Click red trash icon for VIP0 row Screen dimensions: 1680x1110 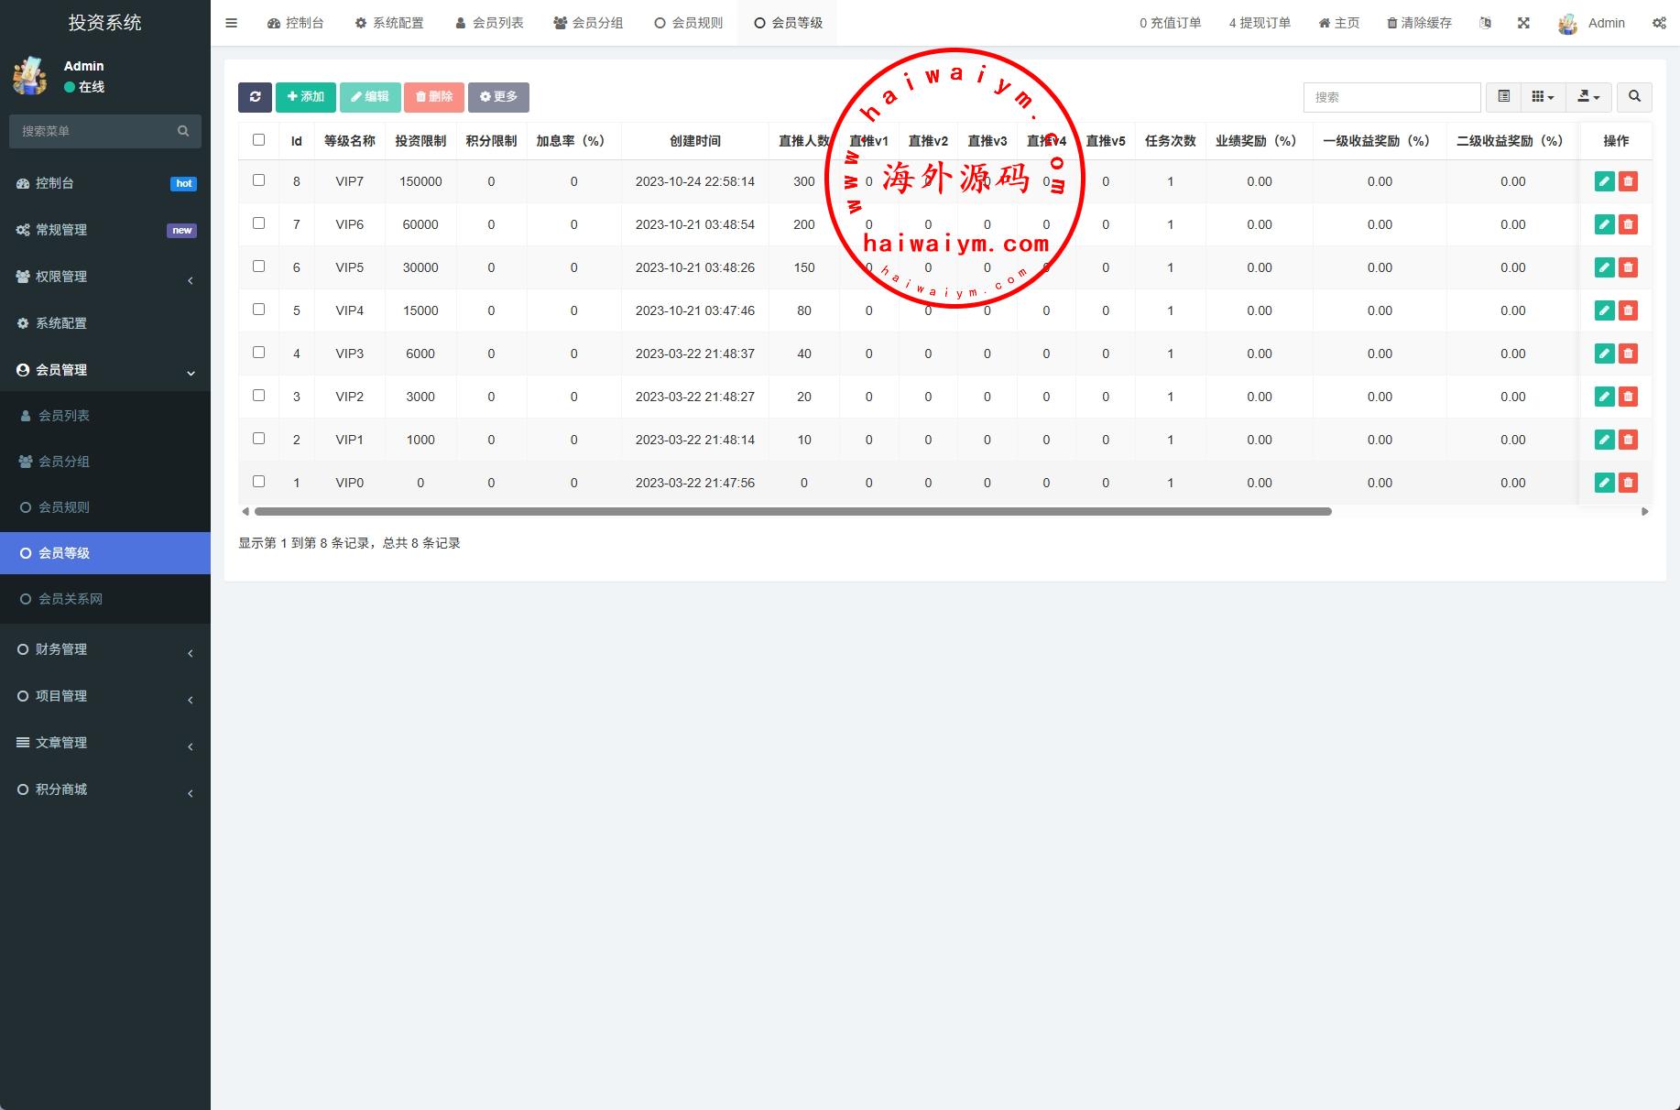click(1628, 483)
